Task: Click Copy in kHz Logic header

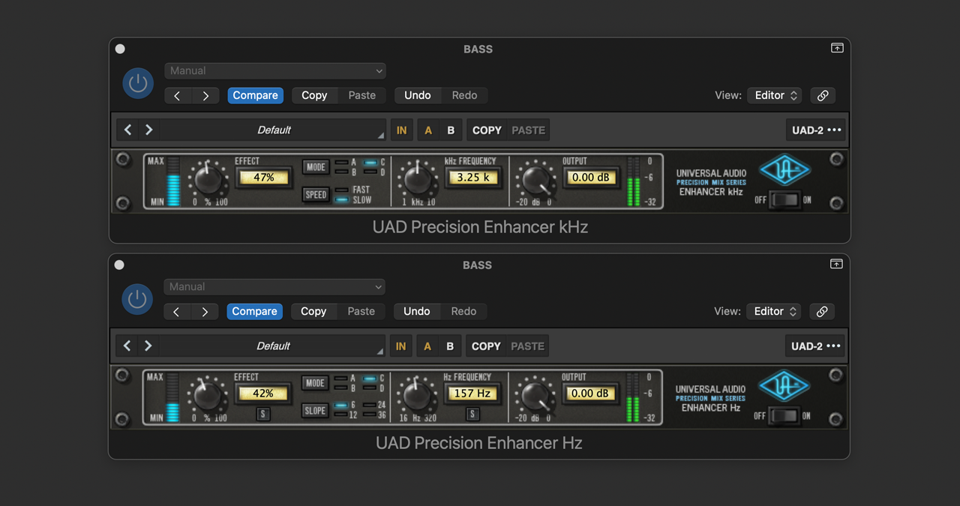Action: [x=314, y=95]
